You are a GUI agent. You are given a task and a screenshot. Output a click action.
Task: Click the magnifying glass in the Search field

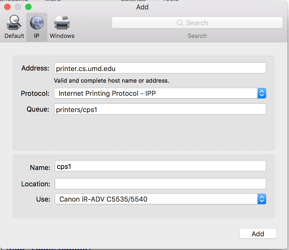click(180, 23)
